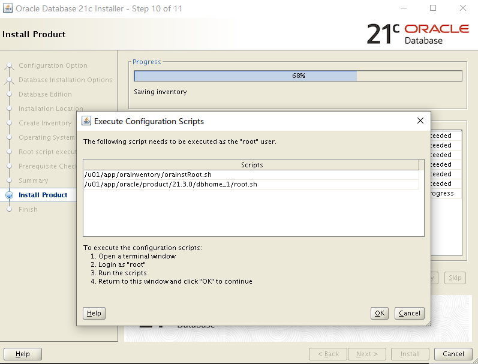Screen dimensions: 478x364
Task: Click the Summary step bullet icon
Action: 10,181
